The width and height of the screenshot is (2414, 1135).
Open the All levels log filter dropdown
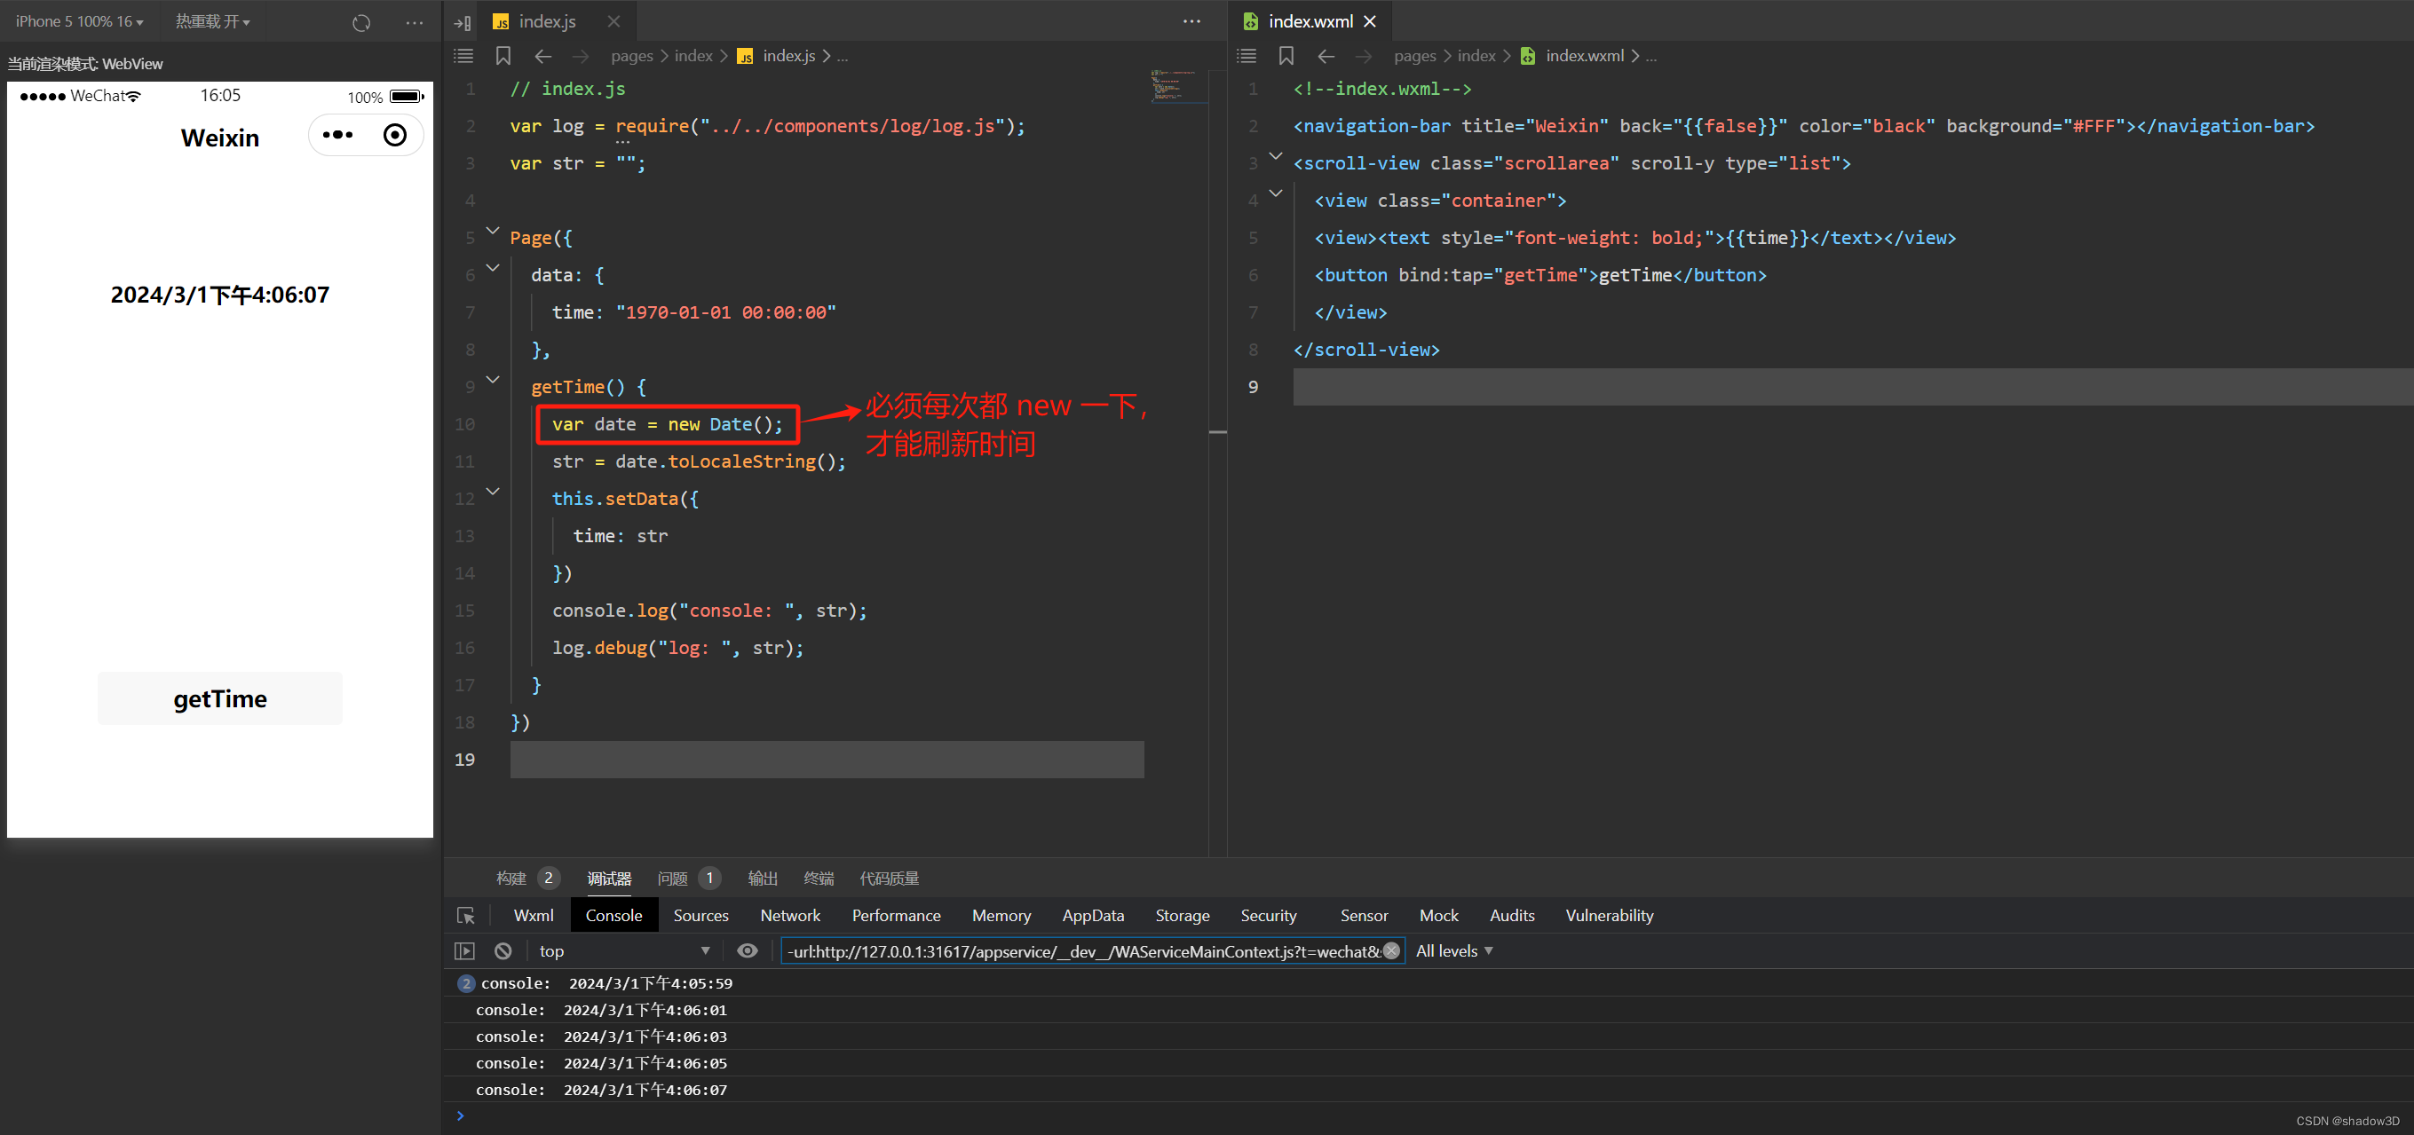click(1454, 950)
